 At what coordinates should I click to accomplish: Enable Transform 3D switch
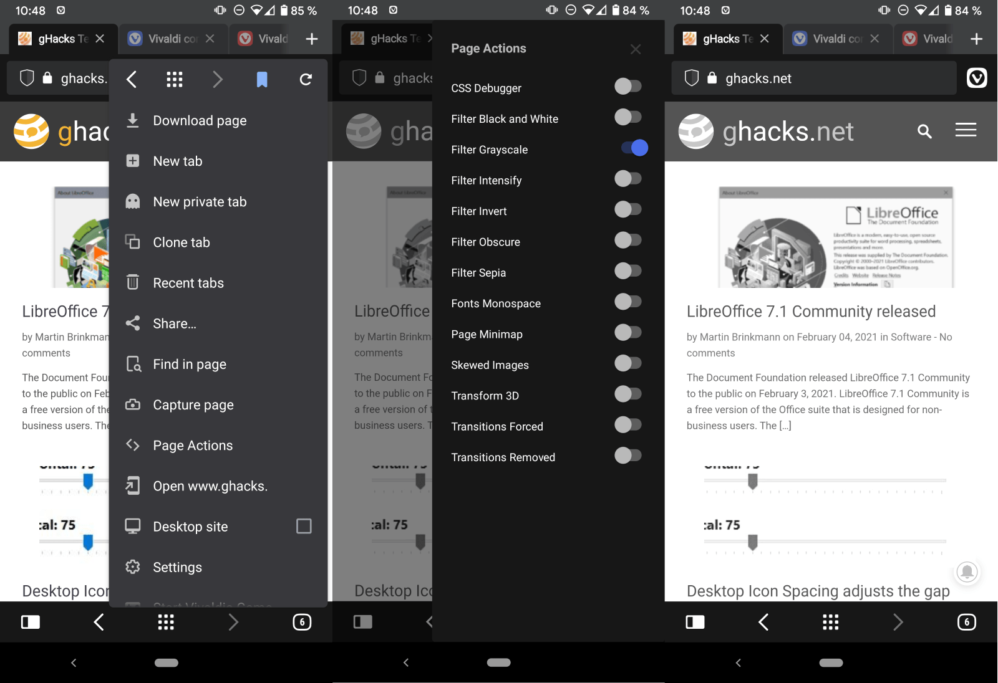[x=628, y=394]
